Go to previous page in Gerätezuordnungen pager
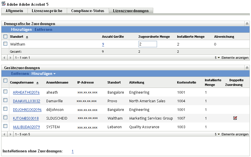 pyautogui.click(x=4, y=134)
